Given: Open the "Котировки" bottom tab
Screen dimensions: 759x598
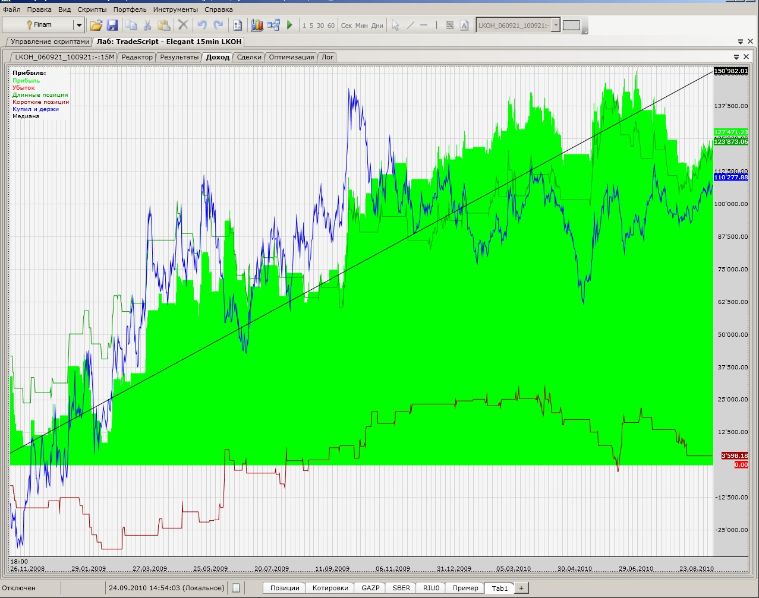Looking at the screenshot, I should coord(330,588).
